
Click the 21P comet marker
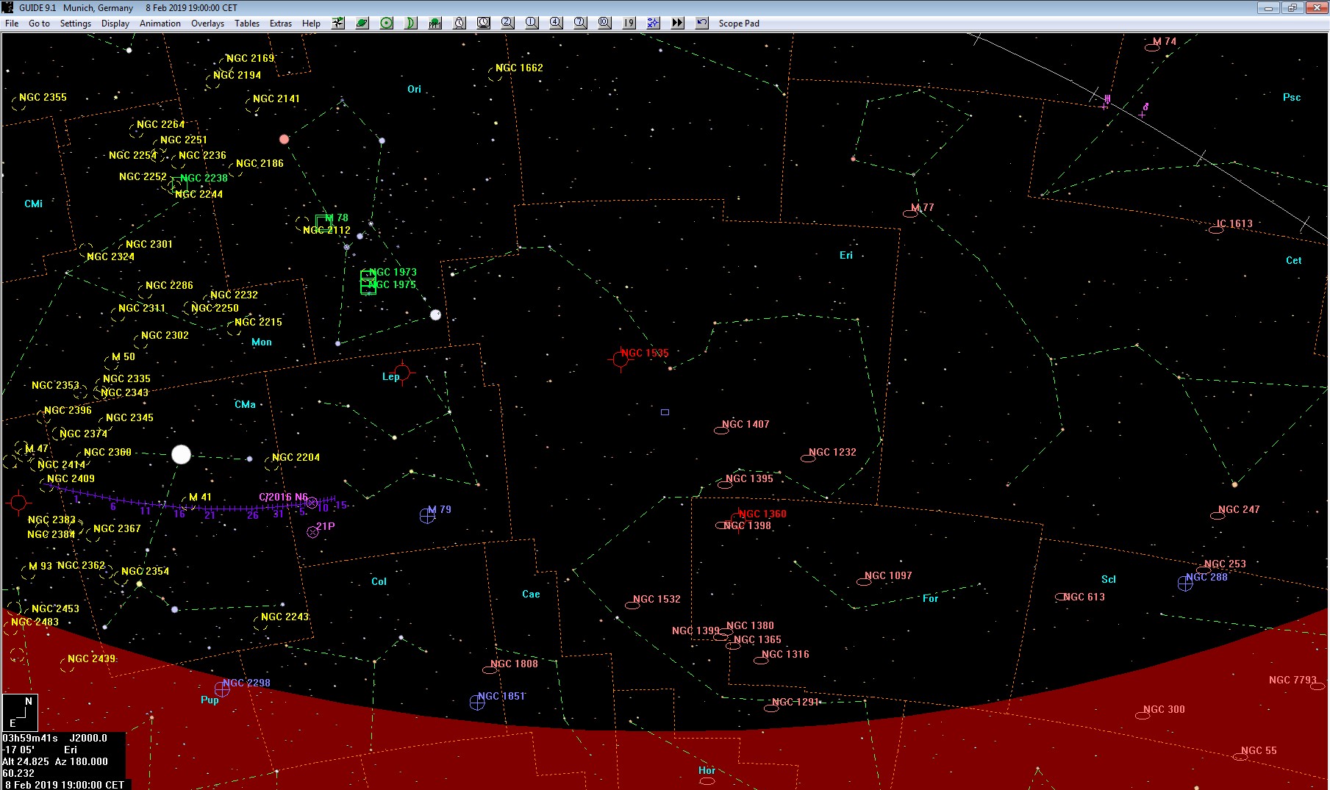click(312, 532)
